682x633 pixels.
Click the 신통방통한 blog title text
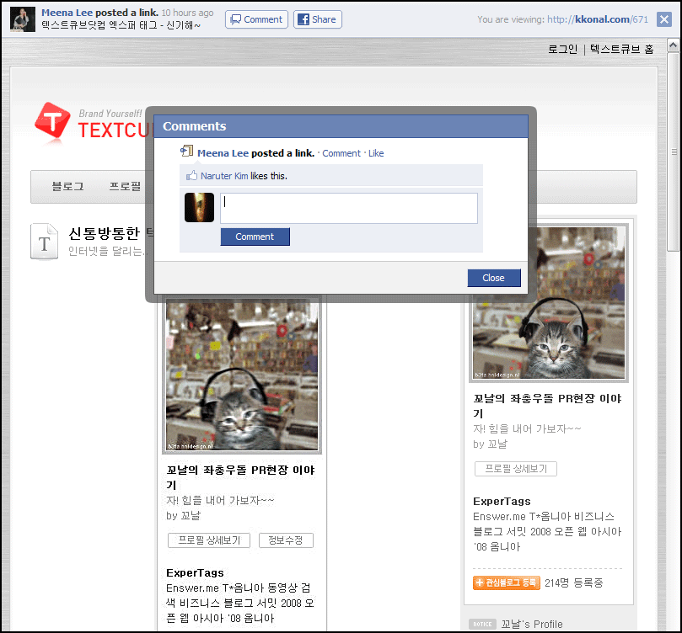click(104, 233)
